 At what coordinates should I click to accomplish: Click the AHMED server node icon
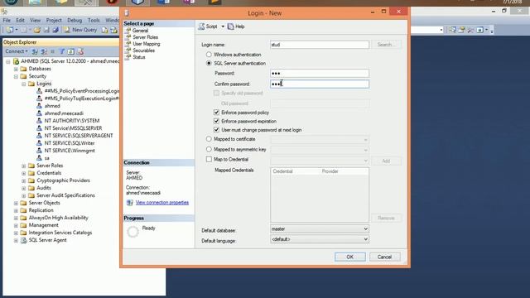click(16, 61)
